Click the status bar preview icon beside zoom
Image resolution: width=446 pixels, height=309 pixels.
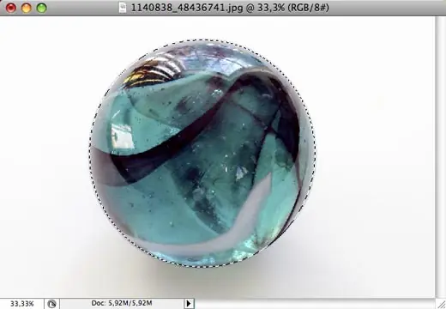[51, 303]
